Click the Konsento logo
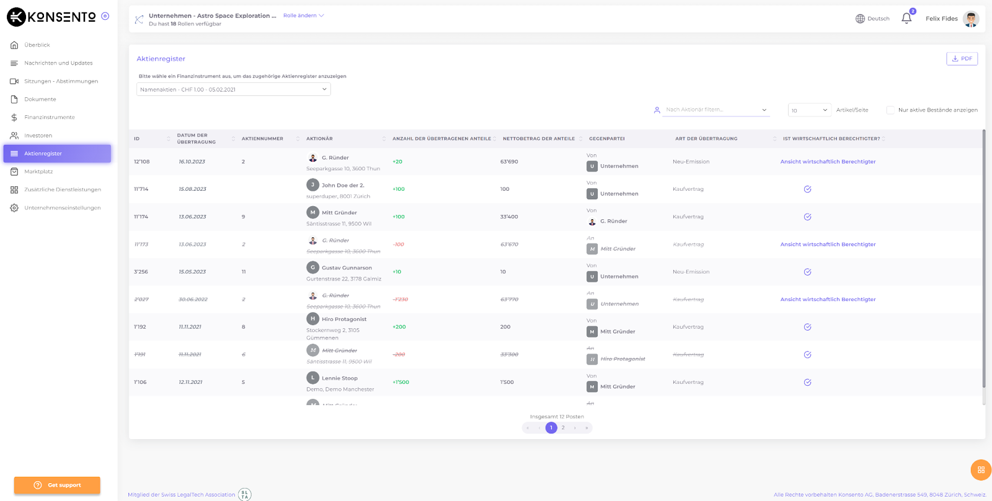992x501 pixels. point(52,17)
